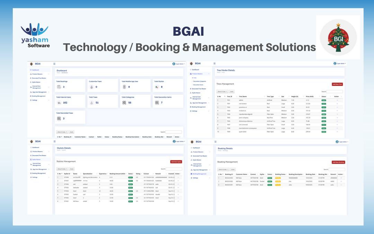Click the Search field in Trees Management
Screen dimensions: 374x234
pyautogui.click(x=335, y=91)
